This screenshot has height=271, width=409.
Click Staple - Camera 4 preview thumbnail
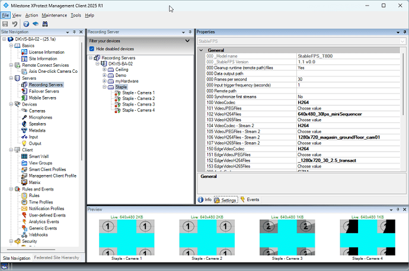tap(368, 237)
